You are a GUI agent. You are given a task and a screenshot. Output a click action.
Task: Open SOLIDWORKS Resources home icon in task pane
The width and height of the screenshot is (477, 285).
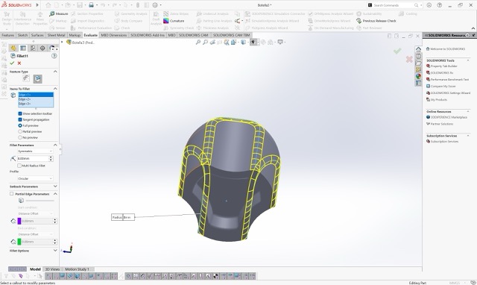click(x=418, y=49)
